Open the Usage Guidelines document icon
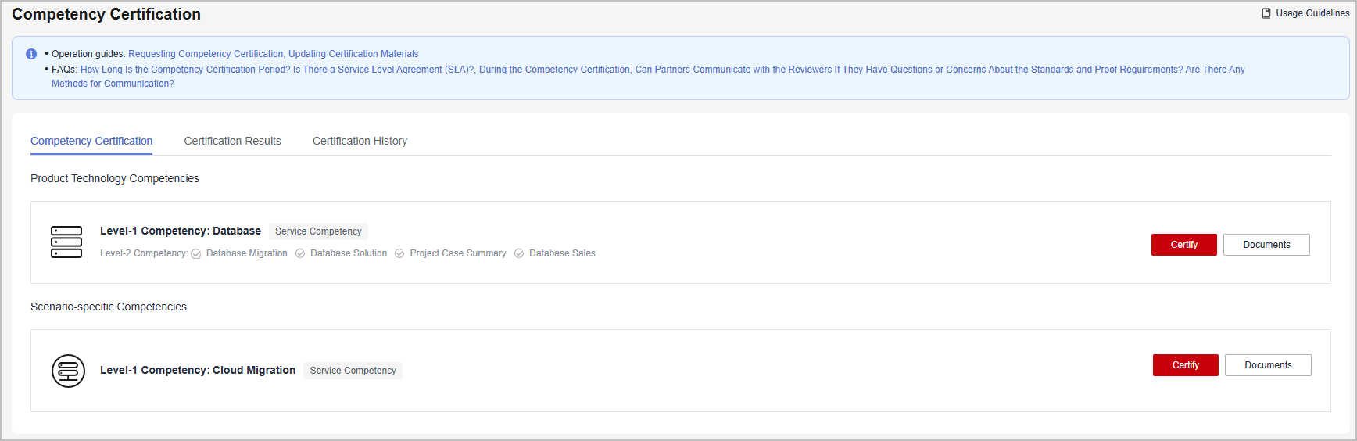 click(1266, 13)
